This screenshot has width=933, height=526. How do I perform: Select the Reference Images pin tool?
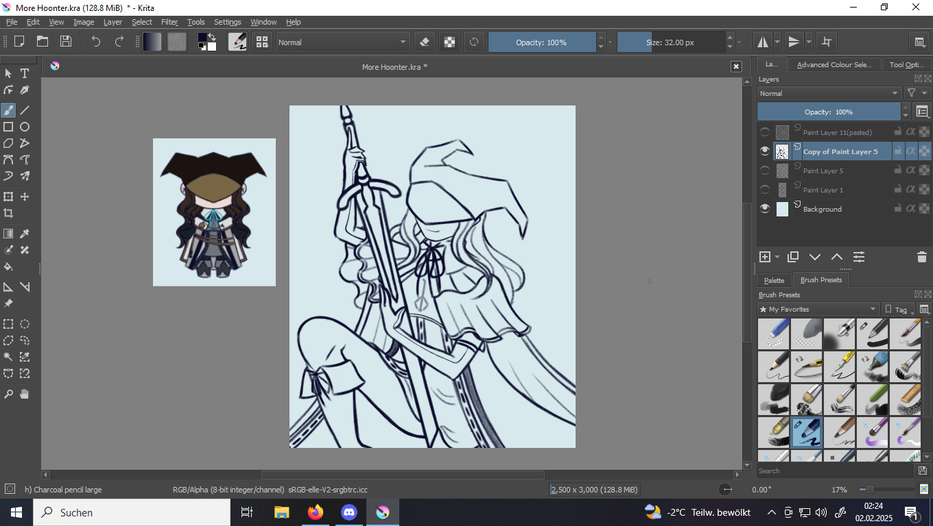[8, 303]
